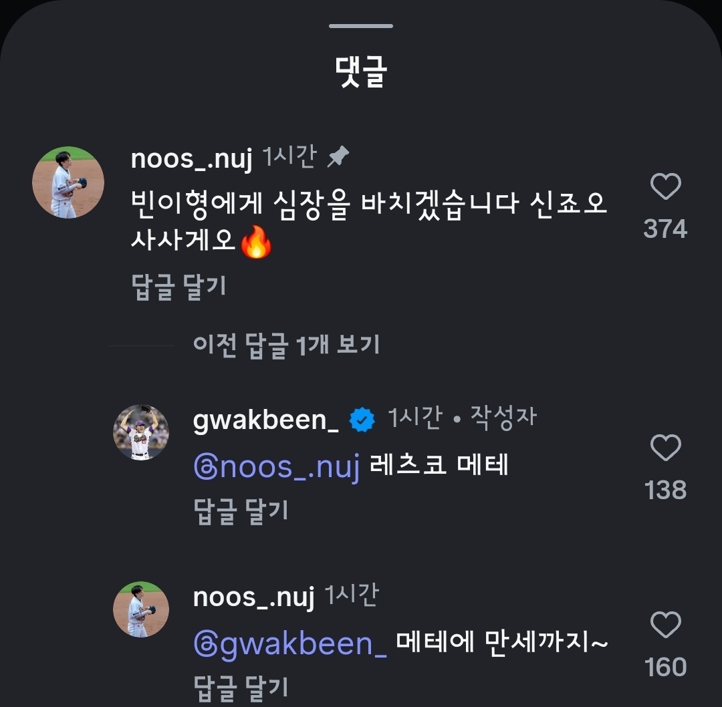This screenshot has width=722, height=707.
Task: Expand 이전 답글 1개 보기
Action: point(285,345)
